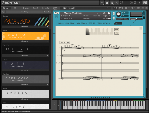
Task: Open Kontakt options gear icon
Action: 107,3
